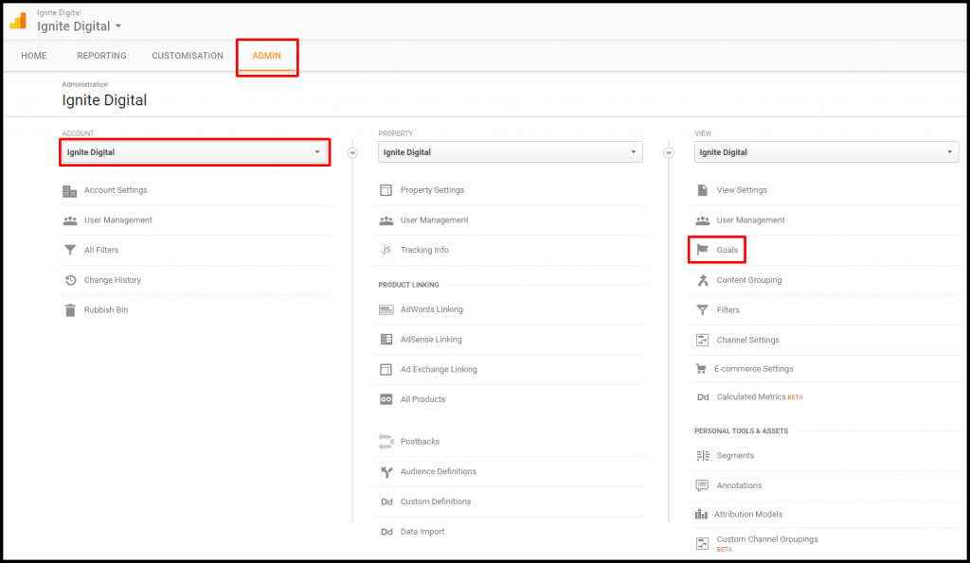This screenshot has width=970, height=563.
Task: Go to the Home tab
Action: click(x=34, y=56)
